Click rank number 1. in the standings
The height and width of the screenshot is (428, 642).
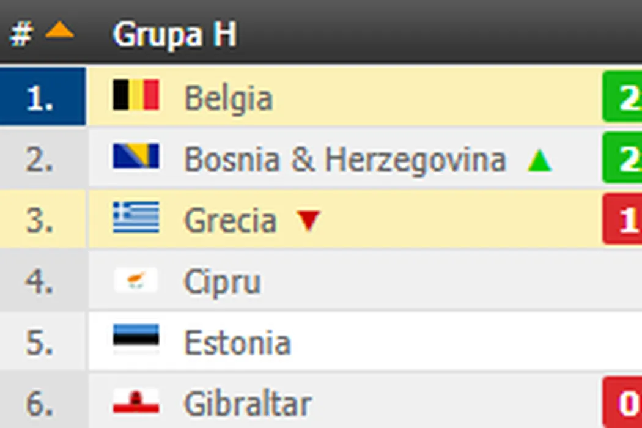click(40, 97)
